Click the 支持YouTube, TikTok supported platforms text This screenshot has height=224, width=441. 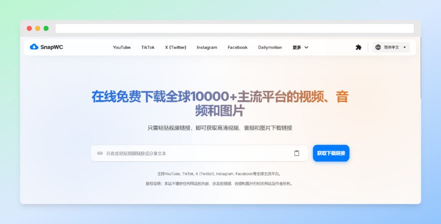(x=219, y=174)
